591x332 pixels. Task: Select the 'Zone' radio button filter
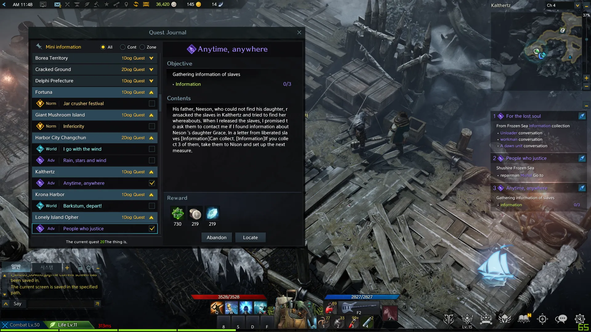point(142,47)
